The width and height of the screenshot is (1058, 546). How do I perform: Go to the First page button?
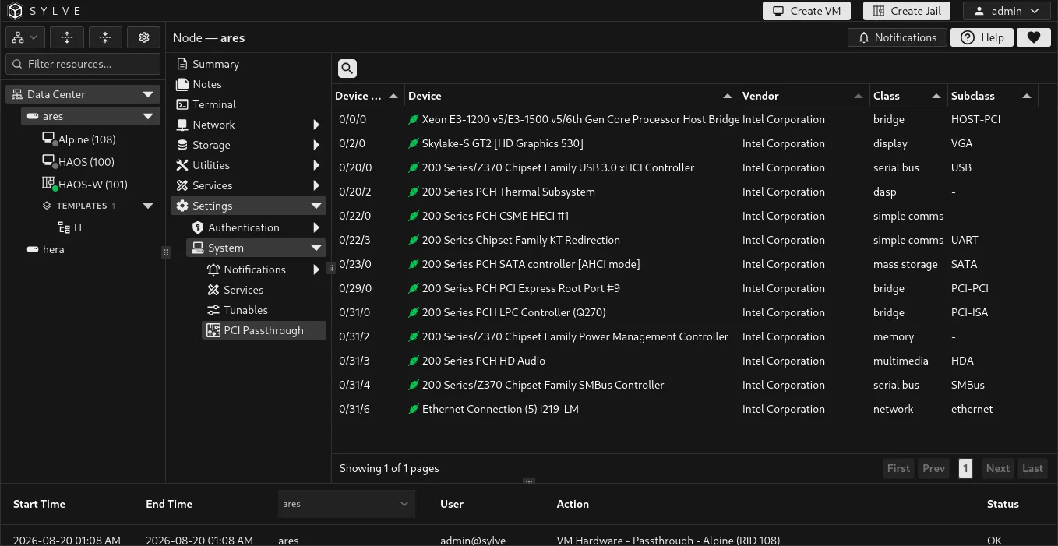point(898,468)
